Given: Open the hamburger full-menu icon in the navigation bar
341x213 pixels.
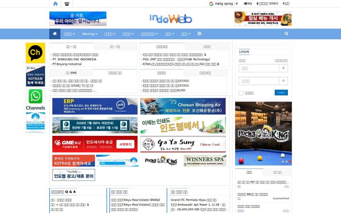Looking at the screenshot, I should [199, 34].
